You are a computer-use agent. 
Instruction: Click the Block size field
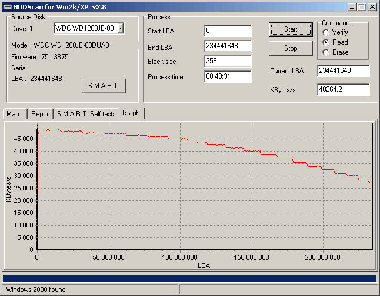tap(228, 61)
